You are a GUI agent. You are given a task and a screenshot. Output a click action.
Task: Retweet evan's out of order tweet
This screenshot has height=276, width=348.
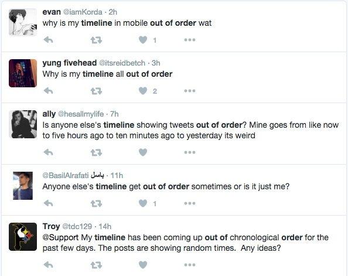[x=96, y=40]
